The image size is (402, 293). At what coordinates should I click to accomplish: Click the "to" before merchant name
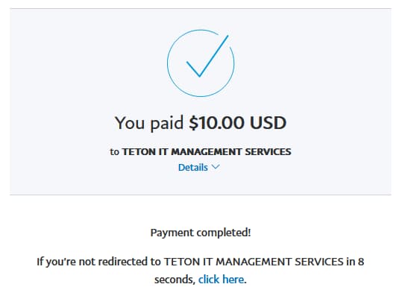click(x=115, y=152)
